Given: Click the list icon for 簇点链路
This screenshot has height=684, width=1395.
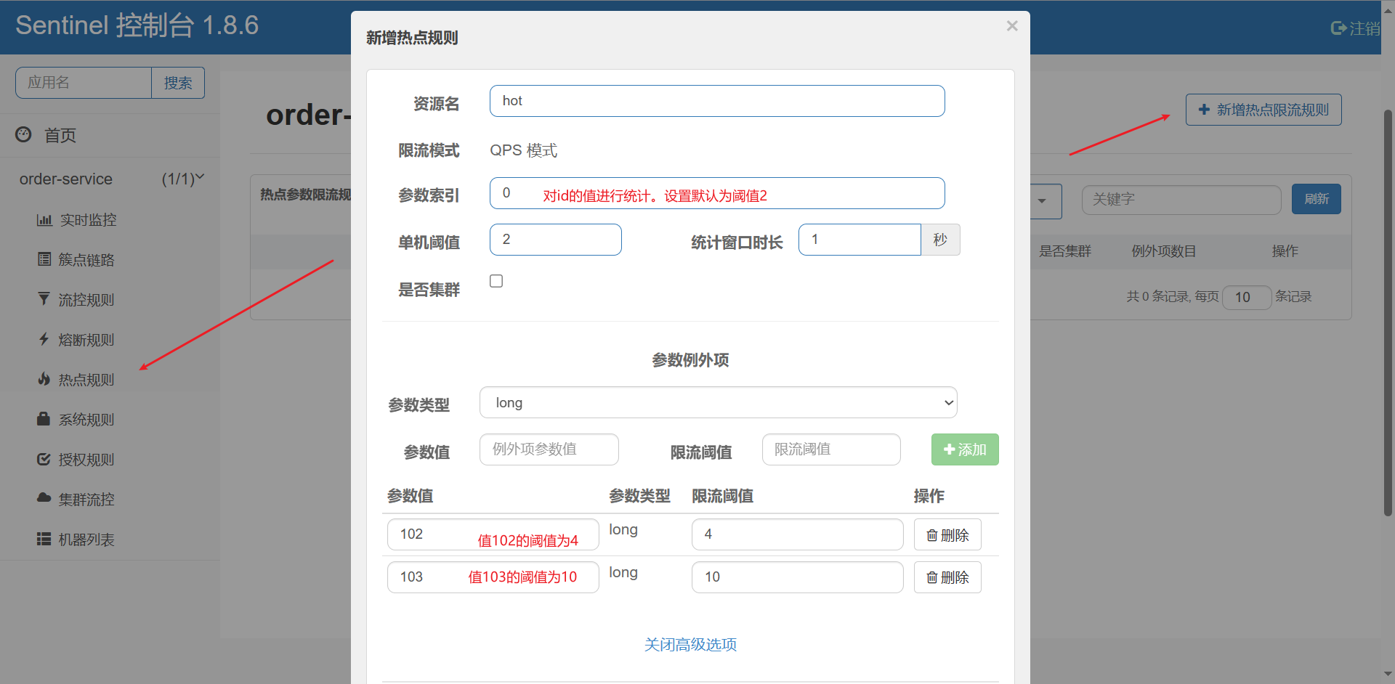Looking at the screenshot, I should (44, 259).
